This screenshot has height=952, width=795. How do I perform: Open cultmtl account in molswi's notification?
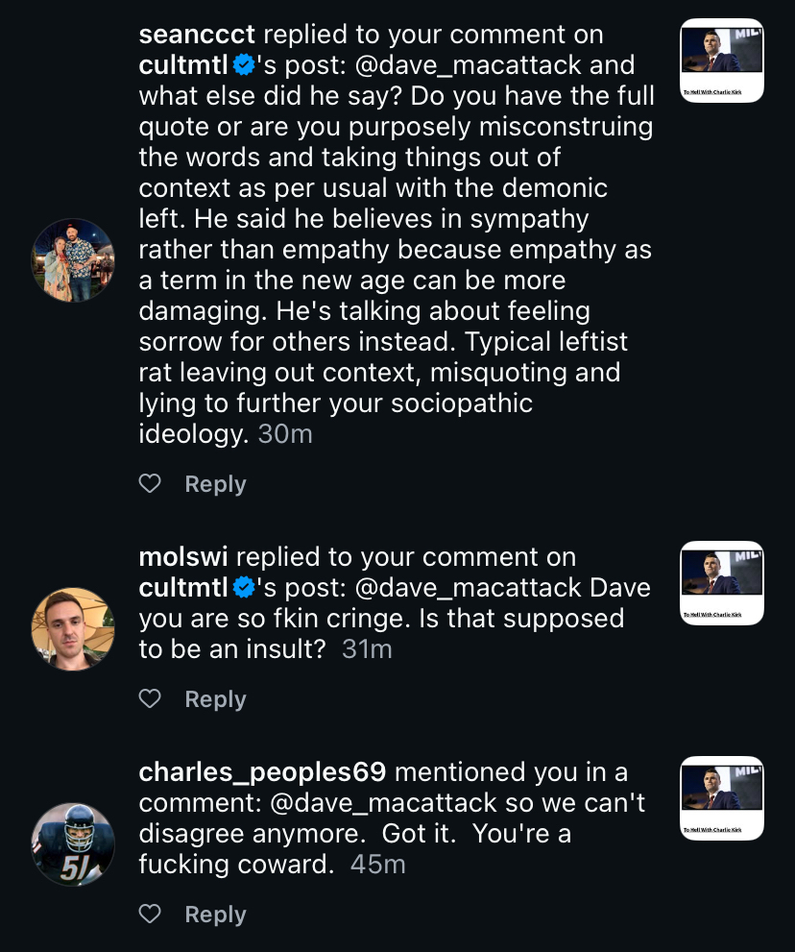coord(183,588)
